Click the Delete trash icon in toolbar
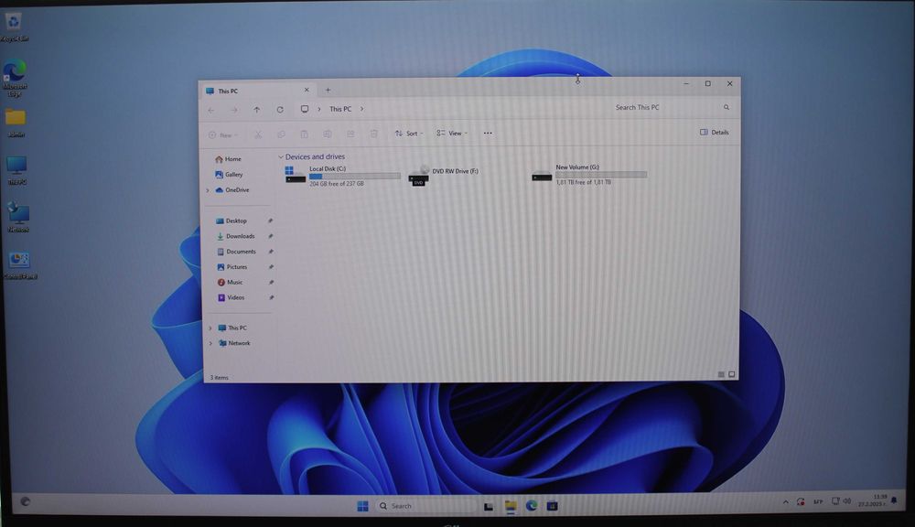 tap(374, 134)
